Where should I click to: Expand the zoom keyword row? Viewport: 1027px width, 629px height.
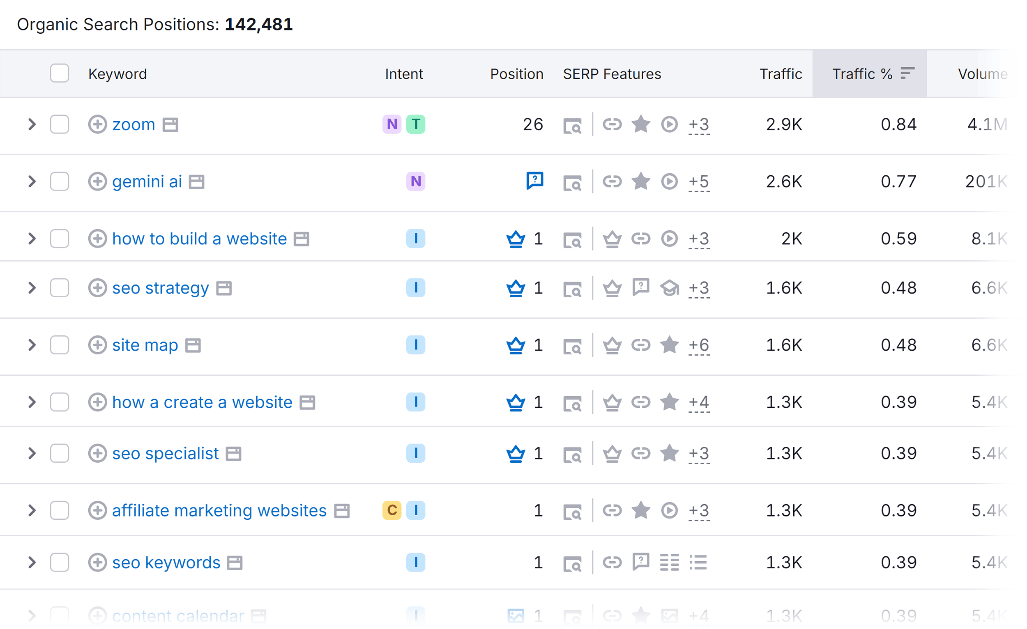pyautogui.click(x=32, y=124)
